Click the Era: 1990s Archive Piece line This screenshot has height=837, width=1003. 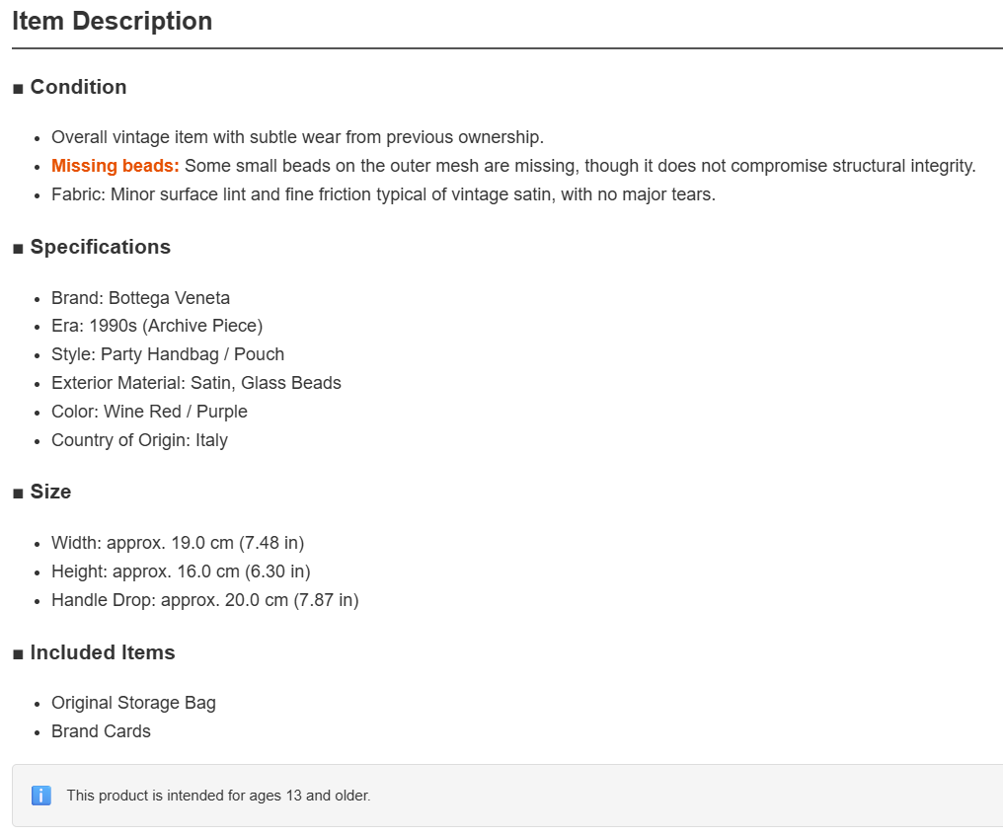coord(157,326)
